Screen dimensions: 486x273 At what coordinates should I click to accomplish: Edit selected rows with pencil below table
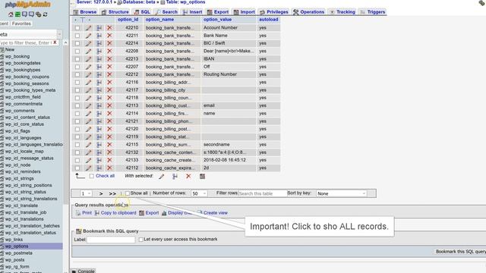[162, 177]
